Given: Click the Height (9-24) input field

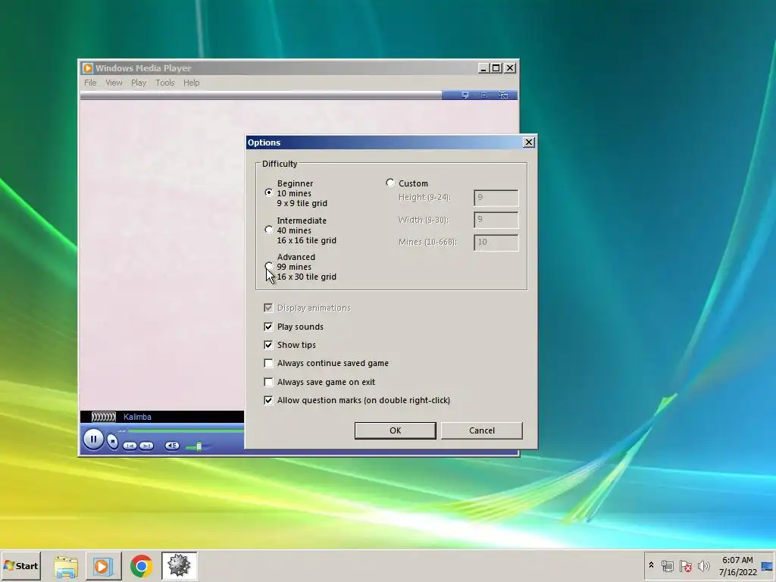Looking at the screenshot, I should (496, 198).
